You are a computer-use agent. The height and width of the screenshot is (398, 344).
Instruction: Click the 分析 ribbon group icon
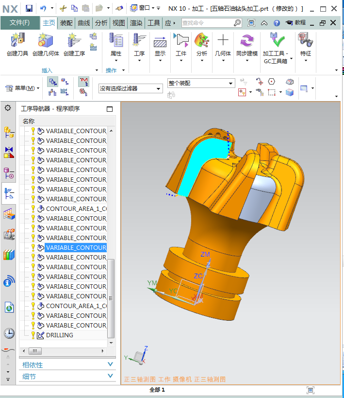[x=201, y=41]
